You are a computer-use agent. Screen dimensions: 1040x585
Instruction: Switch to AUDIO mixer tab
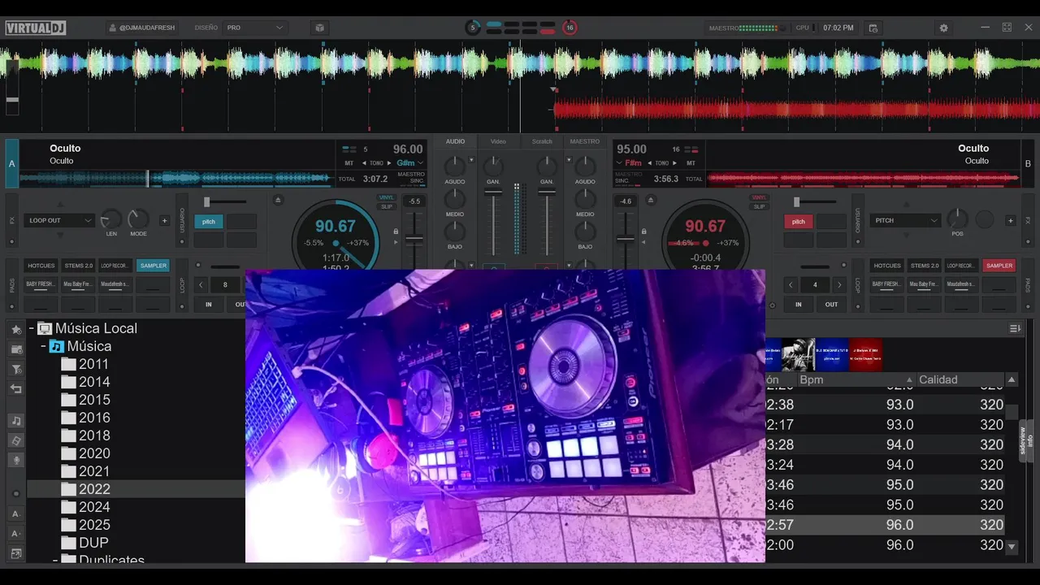[456, 141]
